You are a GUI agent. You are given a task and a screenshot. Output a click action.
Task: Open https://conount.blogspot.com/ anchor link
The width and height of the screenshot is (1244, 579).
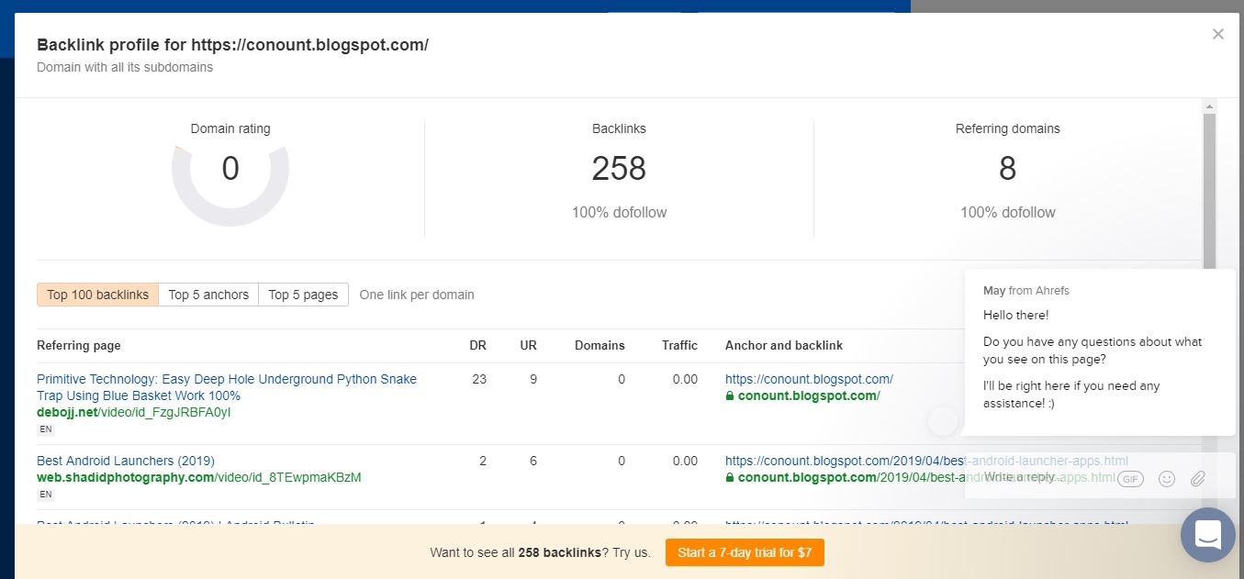coord(809,379)
